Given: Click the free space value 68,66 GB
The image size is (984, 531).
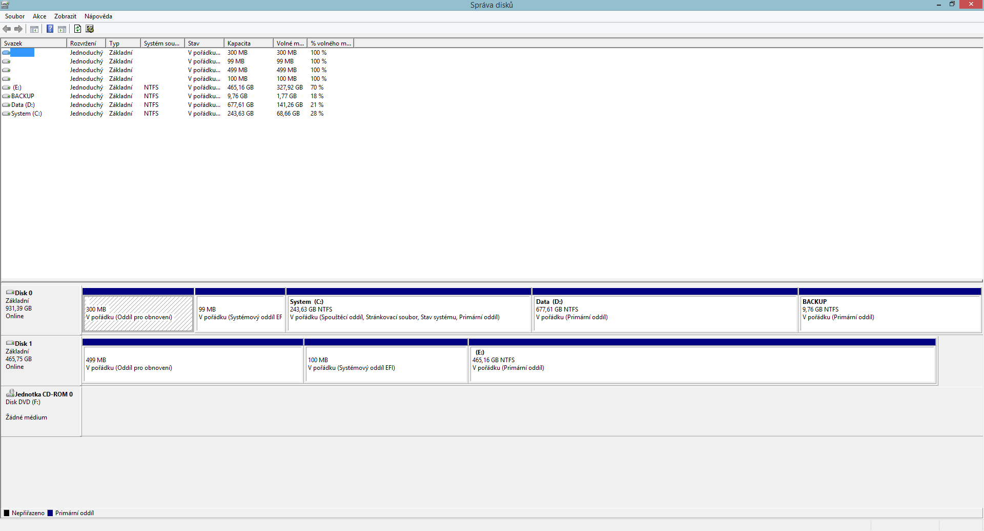Looking at the screenshot, I should point(288,114).
